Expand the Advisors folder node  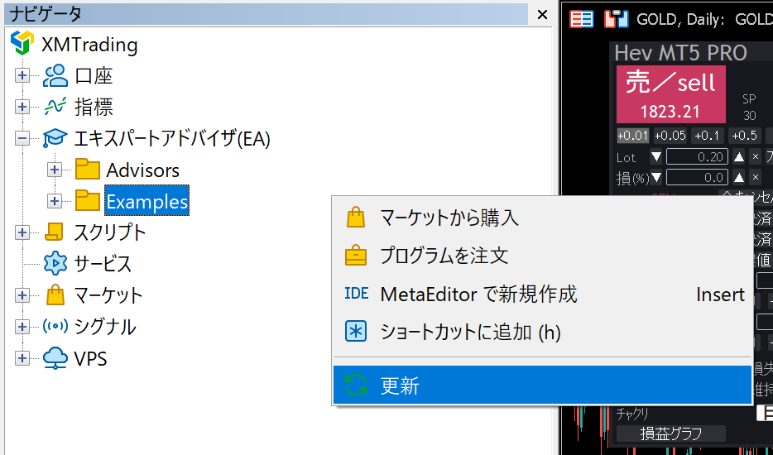[55, 170]
